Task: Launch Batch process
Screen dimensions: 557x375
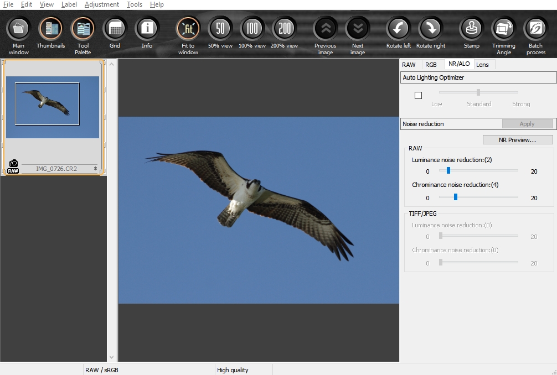Action: click(535, 28)
